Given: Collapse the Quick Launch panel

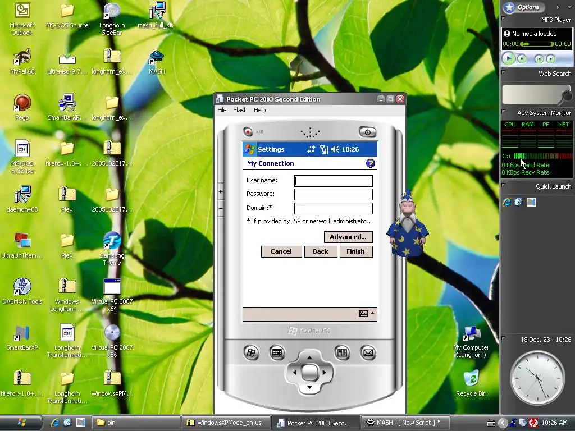Looking at the screenshot, I should click(504, 185).
